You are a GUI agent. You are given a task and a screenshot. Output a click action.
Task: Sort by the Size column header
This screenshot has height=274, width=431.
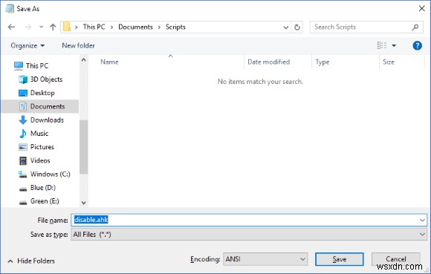[x=389, y=62]
